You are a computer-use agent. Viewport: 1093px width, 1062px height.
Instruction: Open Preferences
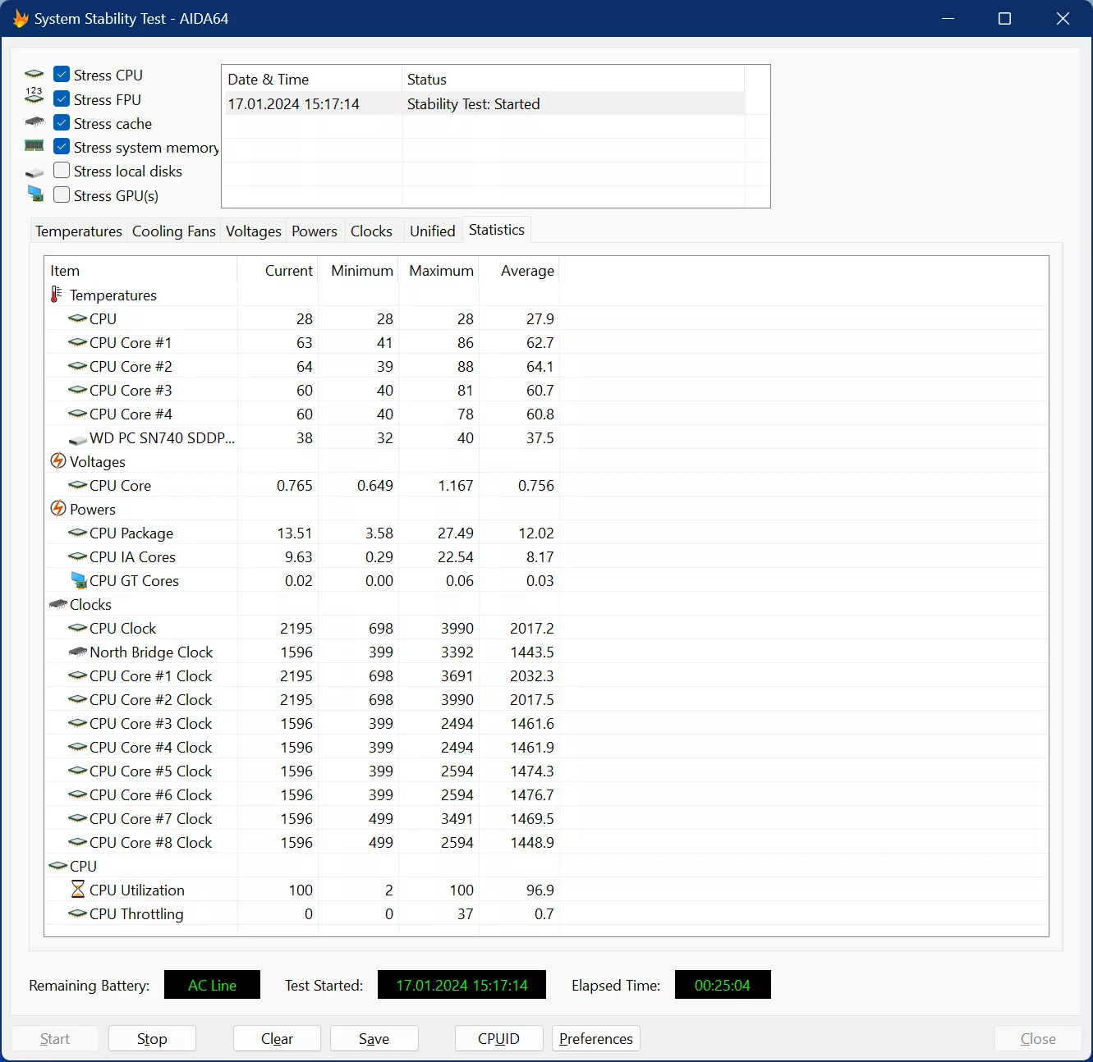tap(596, 1038)
